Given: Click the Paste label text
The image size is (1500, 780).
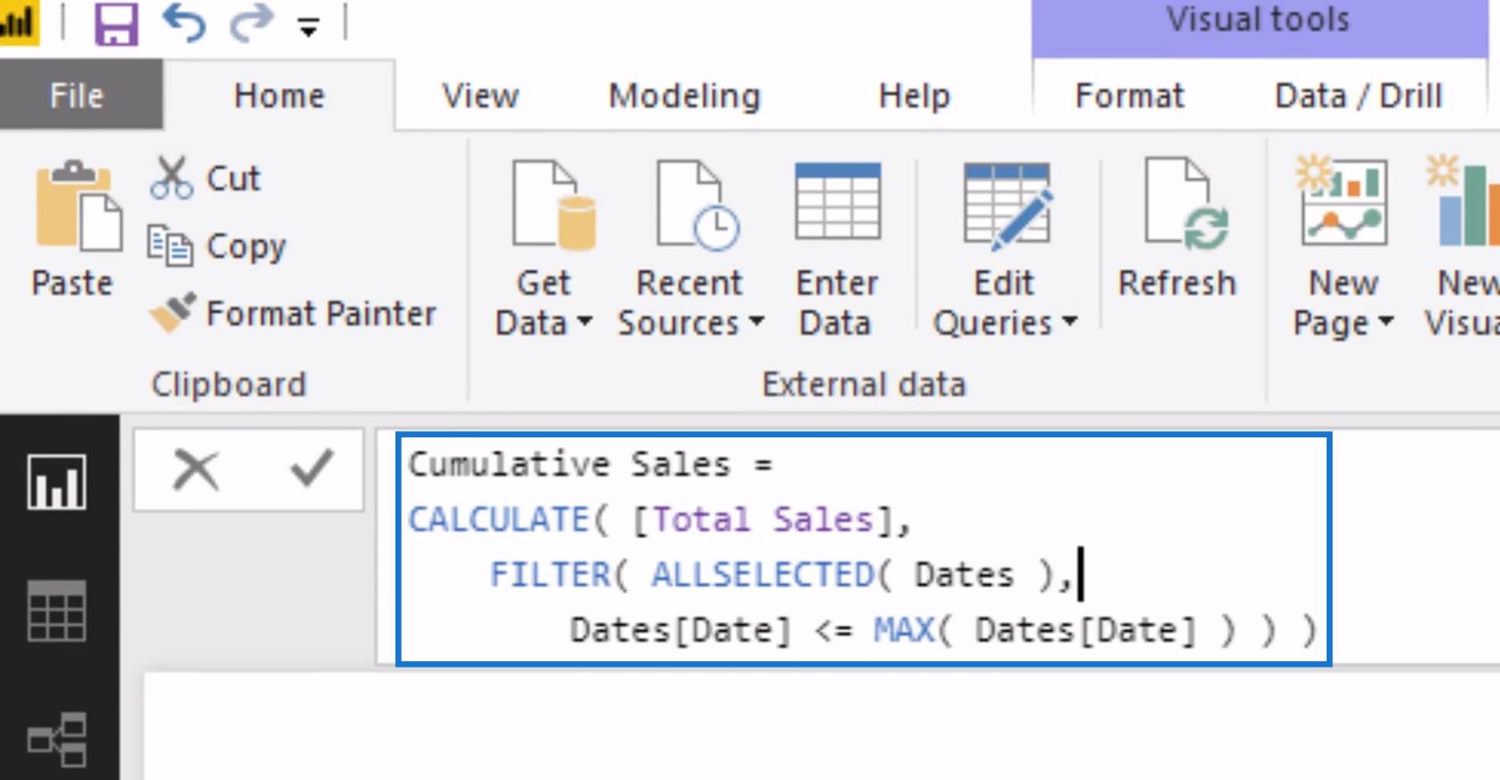Looking at the screenshot, I should (72, 283).
